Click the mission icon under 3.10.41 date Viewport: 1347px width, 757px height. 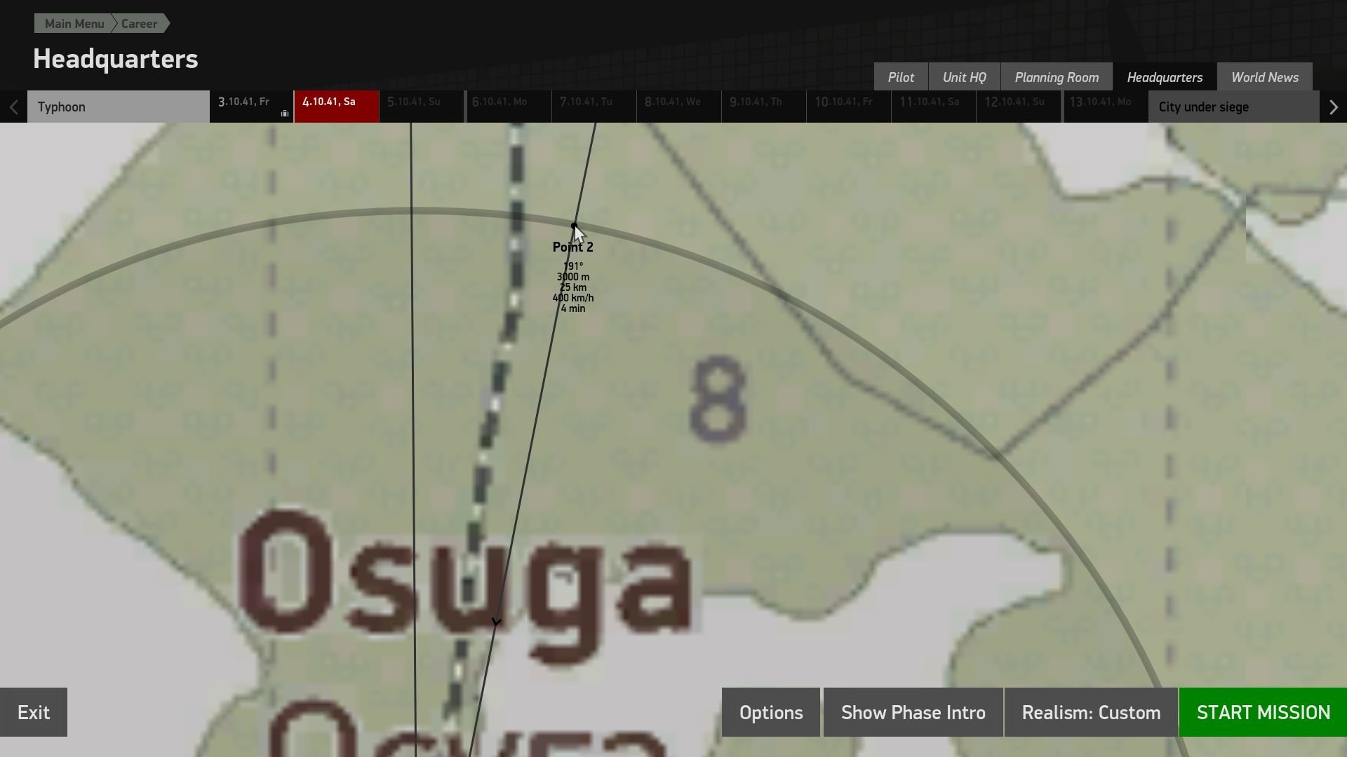click(x=285, y=114)
